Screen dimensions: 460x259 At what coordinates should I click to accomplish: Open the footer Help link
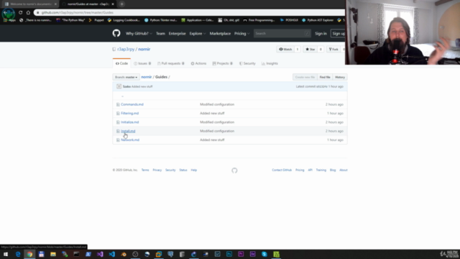(194, 170)
